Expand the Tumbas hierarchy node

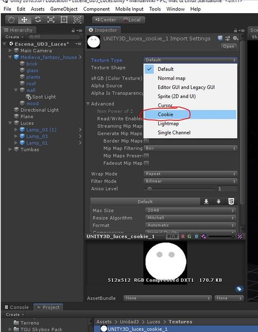click(10, 149)
